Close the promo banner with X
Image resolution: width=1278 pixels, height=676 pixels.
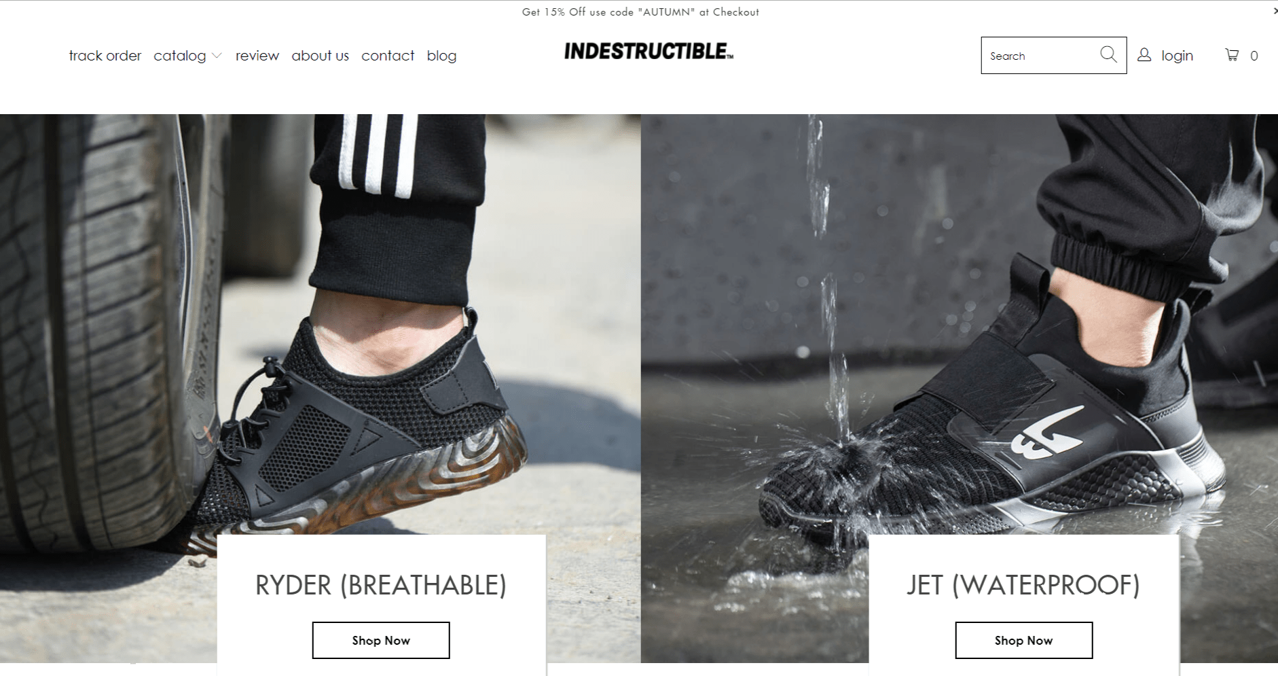(x=1275, y=11)
